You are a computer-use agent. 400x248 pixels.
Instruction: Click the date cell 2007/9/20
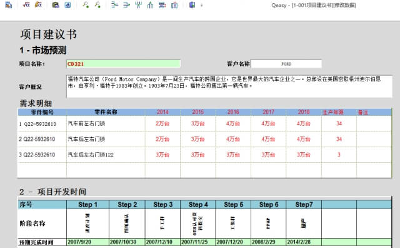87,242
